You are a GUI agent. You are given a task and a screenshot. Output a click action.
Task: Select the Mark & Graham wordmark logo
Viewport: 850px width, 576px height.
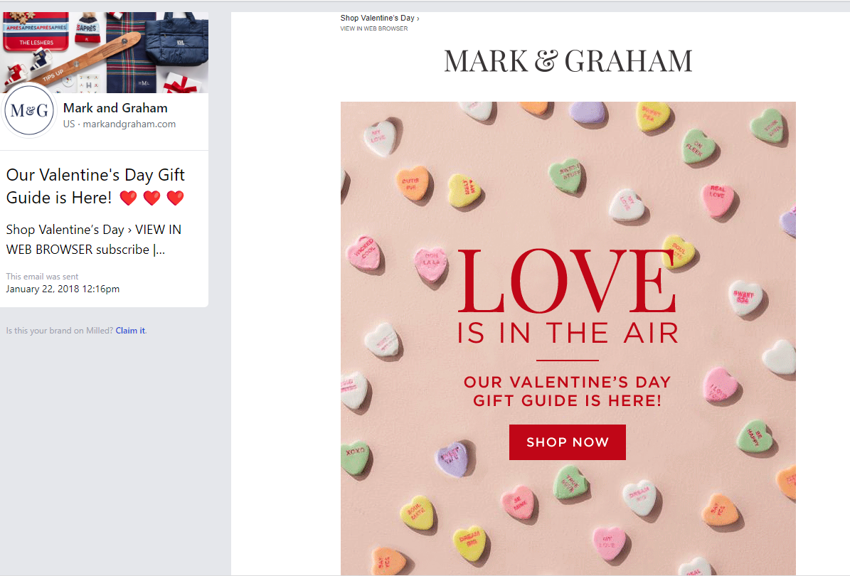pyautogui.click(x=567, y=60)
